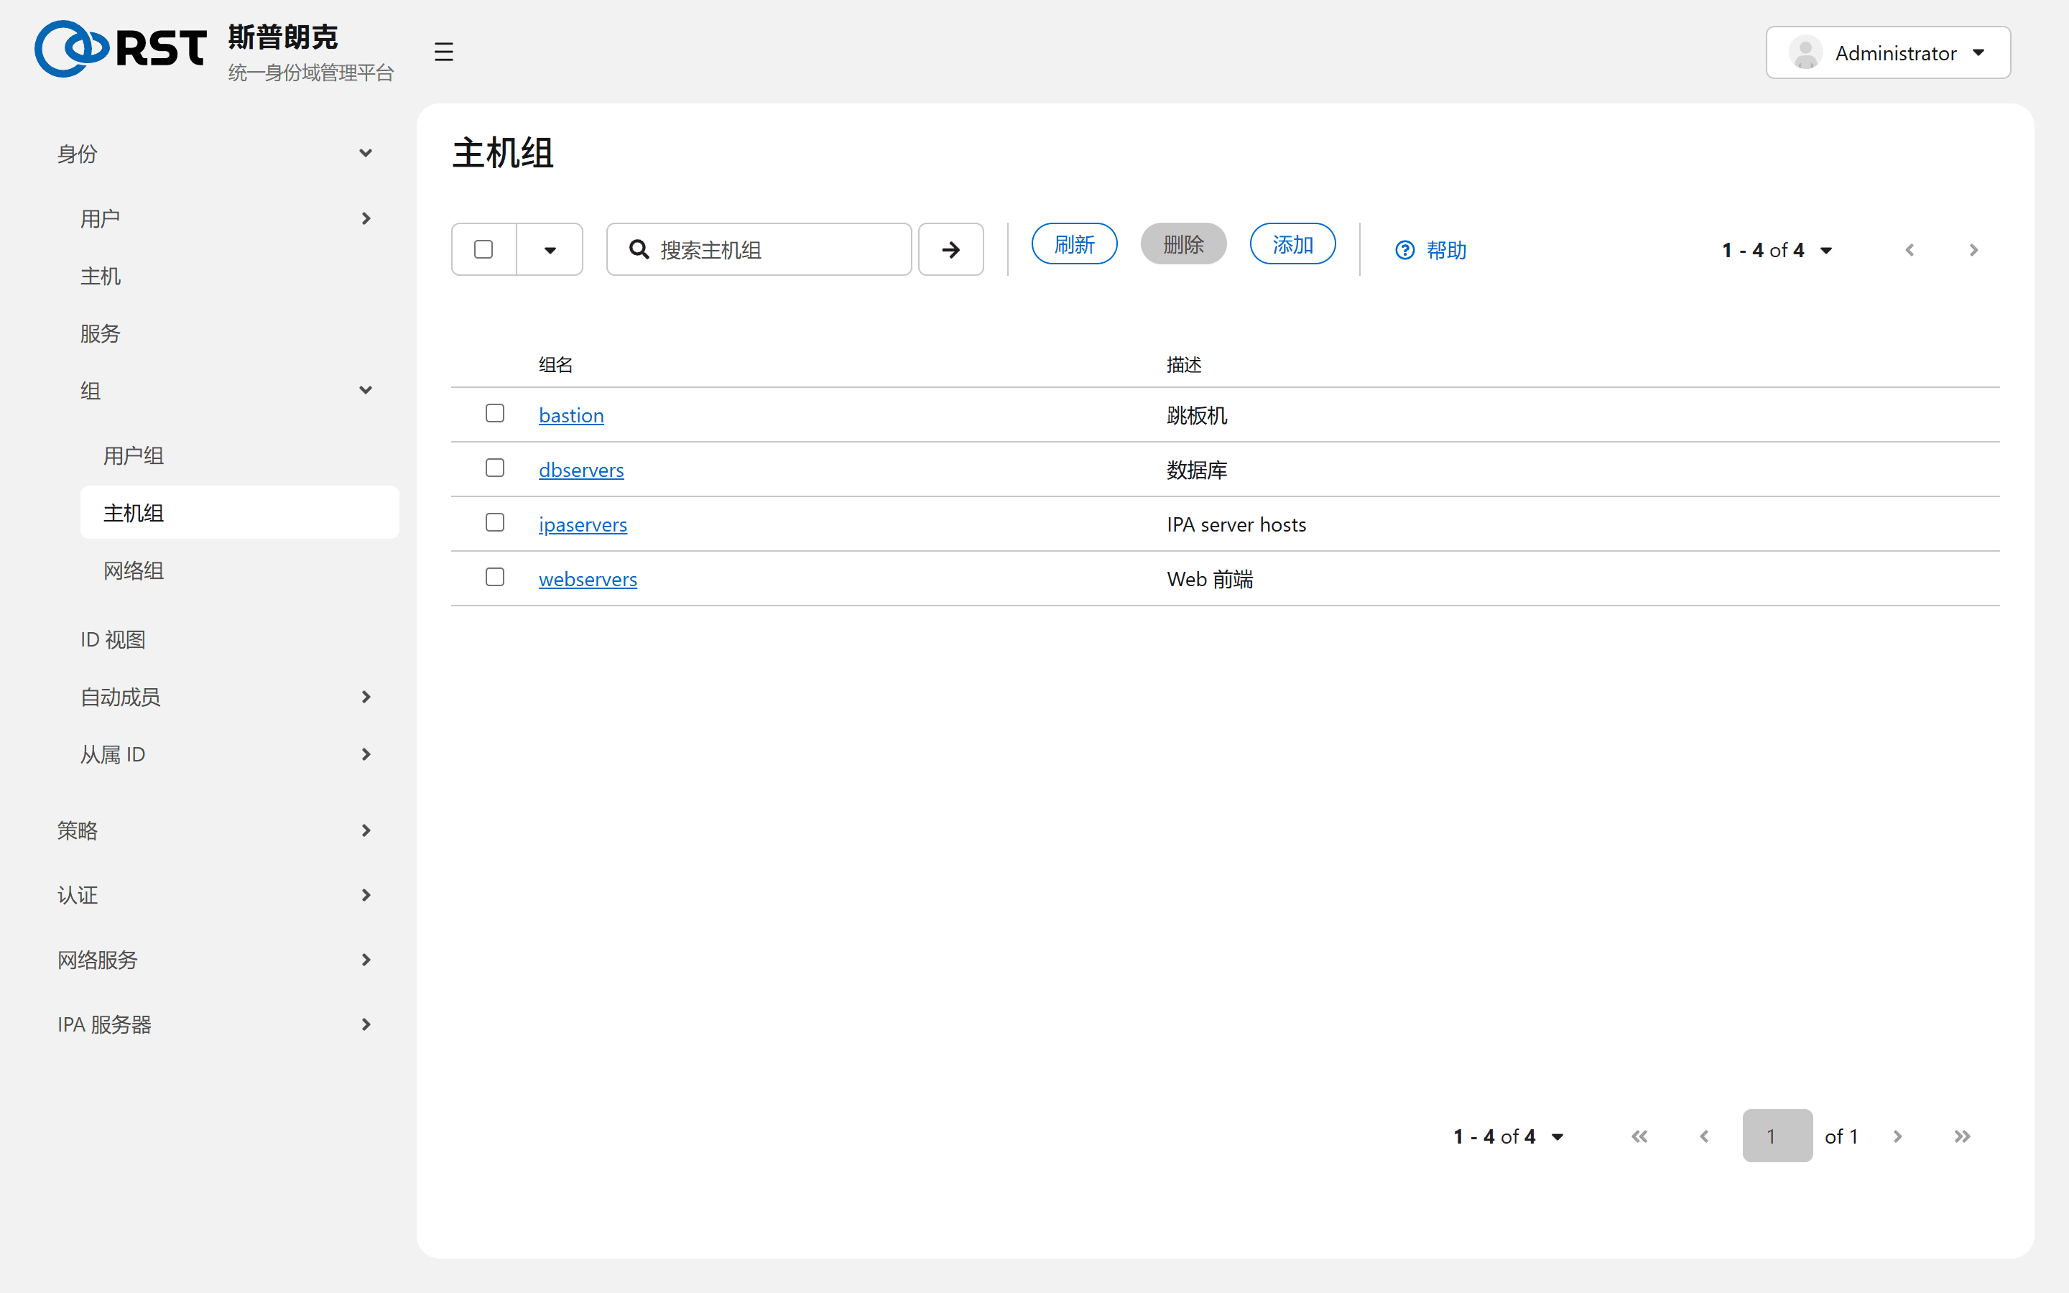
Task: Click the search submit arrow button
Action: point(950,250)
